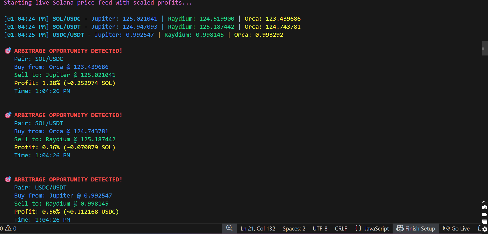Image resolution: width=488 pixels, height=234 pixels.
Task: Click the overlapping windows icon
Action: click(485, 222)
